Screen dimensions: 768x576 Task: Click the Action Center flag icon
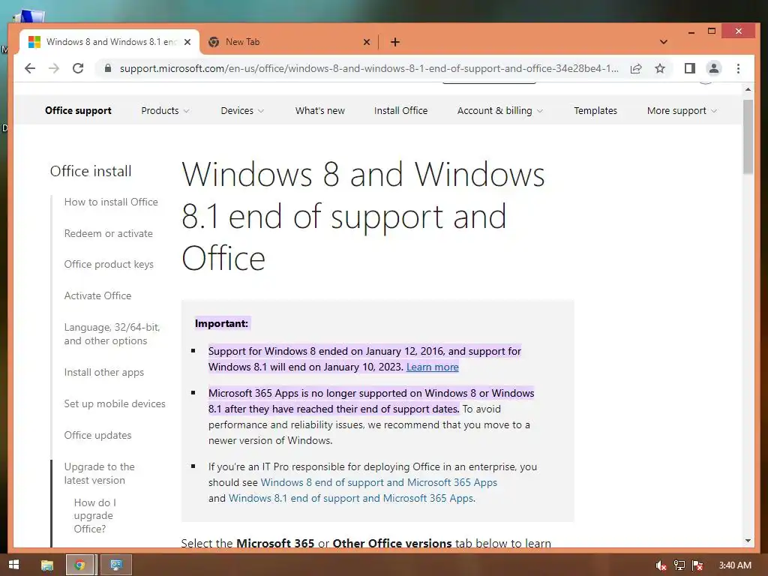point(697,565)
